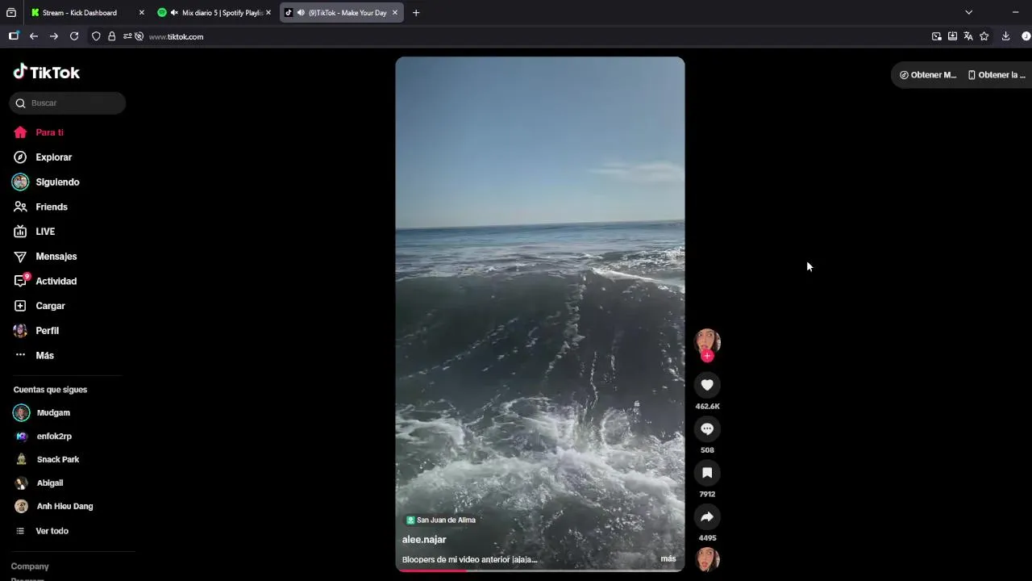Close the Kick Dashboard tab
This screenshot has width=1032, height=581.
click(x=142, y=13)
